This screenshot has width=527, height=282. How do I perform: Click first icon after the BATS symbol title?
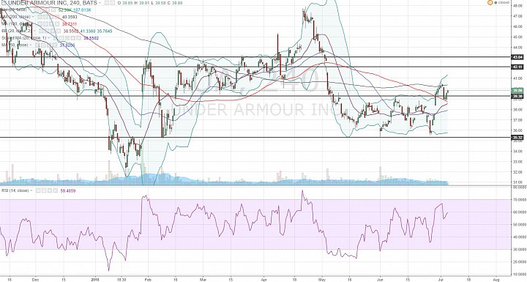107,3
